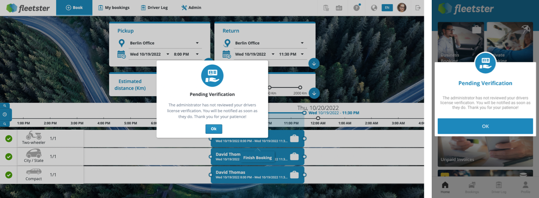The height and width of the screenshot is (198, 539).
Task: Click Finish Booking tooltip button
Action: (258, 158)
